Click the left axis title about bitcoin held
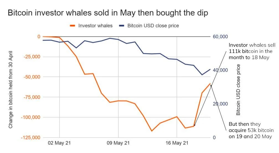The height and width of the screenshot is (153, 279). coord(11,89)
